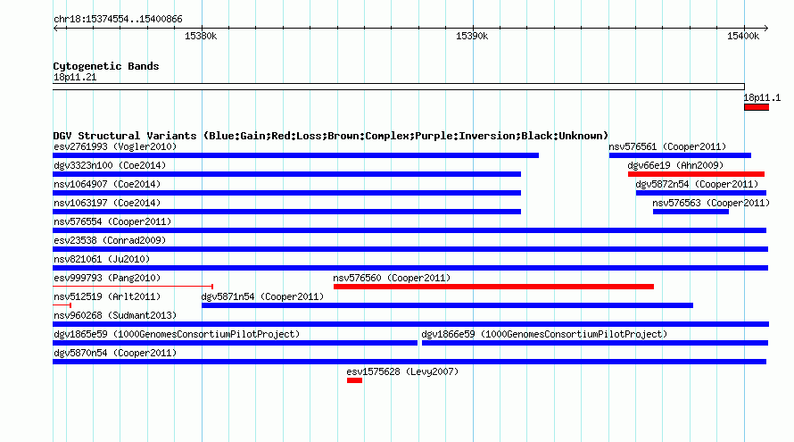Open the nsv960268 (Sudmant2013) label
Image resolution: width=794 pixels, height=442 pixels.
115,315
